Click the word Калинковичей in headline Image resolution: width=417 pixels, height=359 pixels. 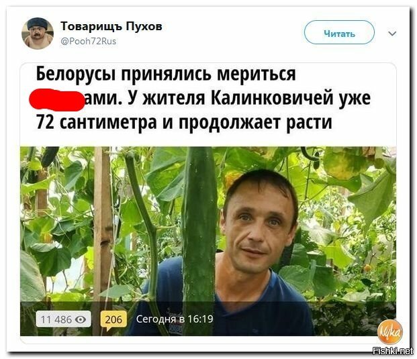(272, 98)
